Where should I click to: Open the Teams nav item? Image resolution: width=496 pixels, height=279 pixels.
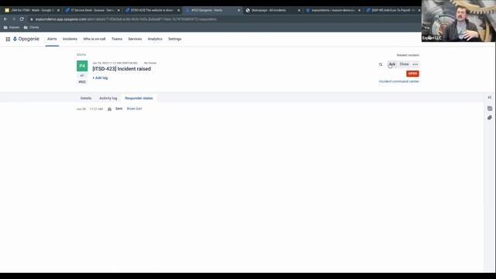point(117,39)
